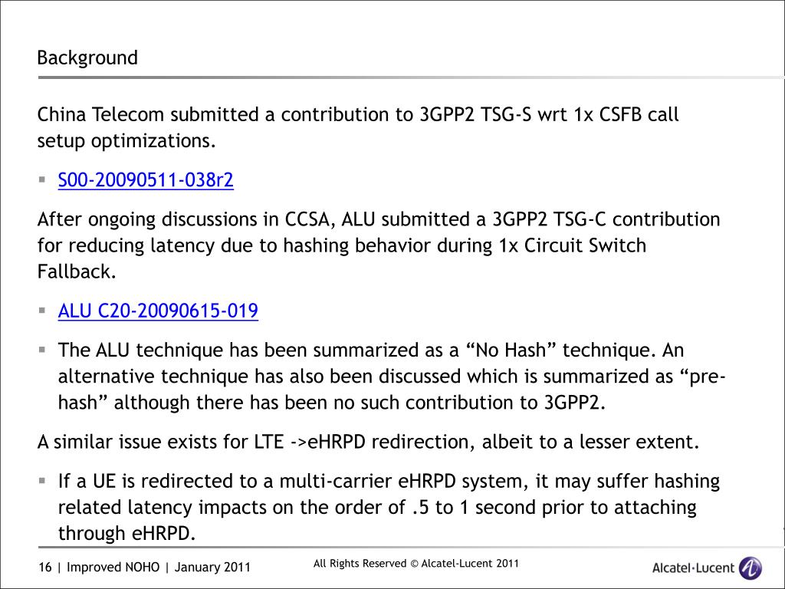Click the Alcatel-Lucent brand name text
This screenshot has width=785, height=589.
coord(693,568)
